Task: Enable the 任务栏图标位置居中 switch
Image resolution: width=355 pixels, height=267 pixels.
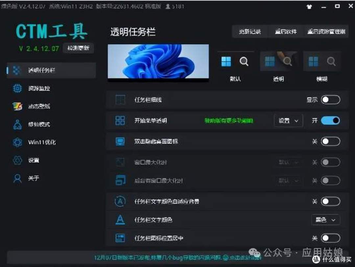Action: pyautogui.click(x=331, y=238)
